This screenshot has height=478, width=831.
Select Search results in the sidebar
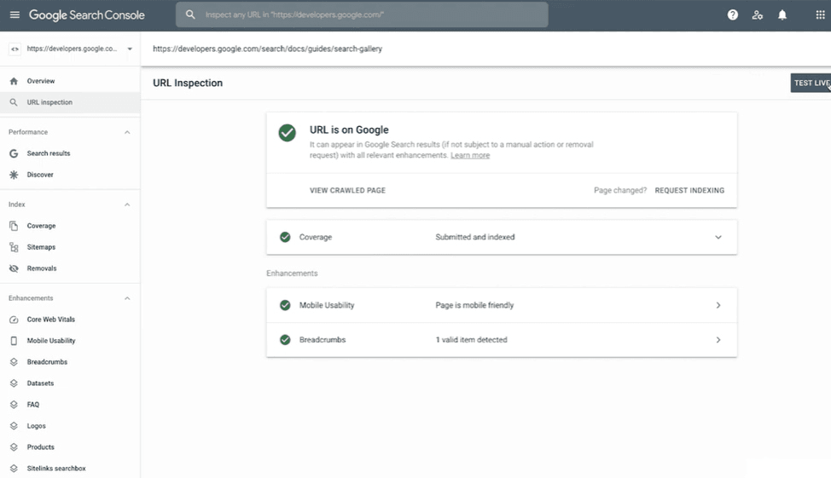click(x=49, y=153)
